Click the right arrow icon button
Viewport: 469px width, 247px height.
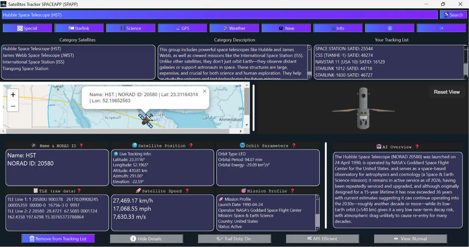tap(441, 28)
